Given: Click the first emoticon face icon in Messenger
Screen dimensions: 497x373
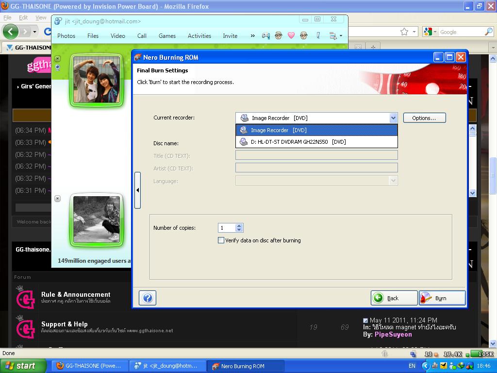Looking at the screenshot, I should pyautogui.click(x=279, y=35).
